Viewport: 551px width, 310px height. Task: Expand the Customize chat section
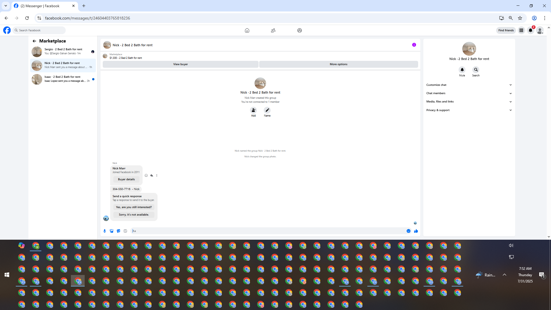(469, 85)
